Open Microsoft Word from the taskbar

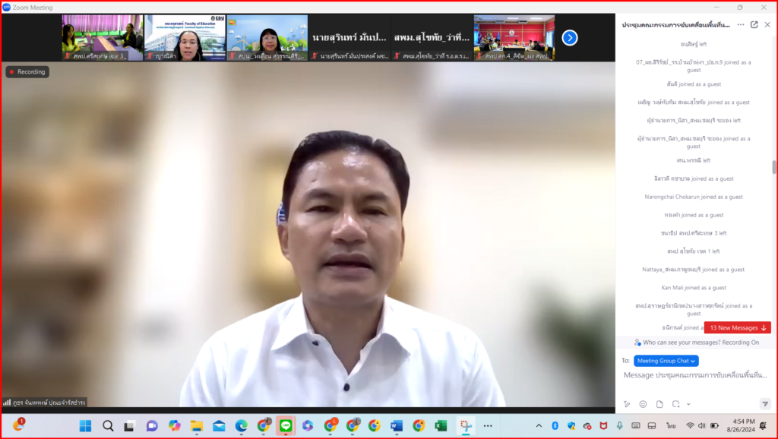pyautogui.click(x=397, y=425)
